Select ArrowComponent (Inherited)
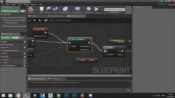 [15, 20]
